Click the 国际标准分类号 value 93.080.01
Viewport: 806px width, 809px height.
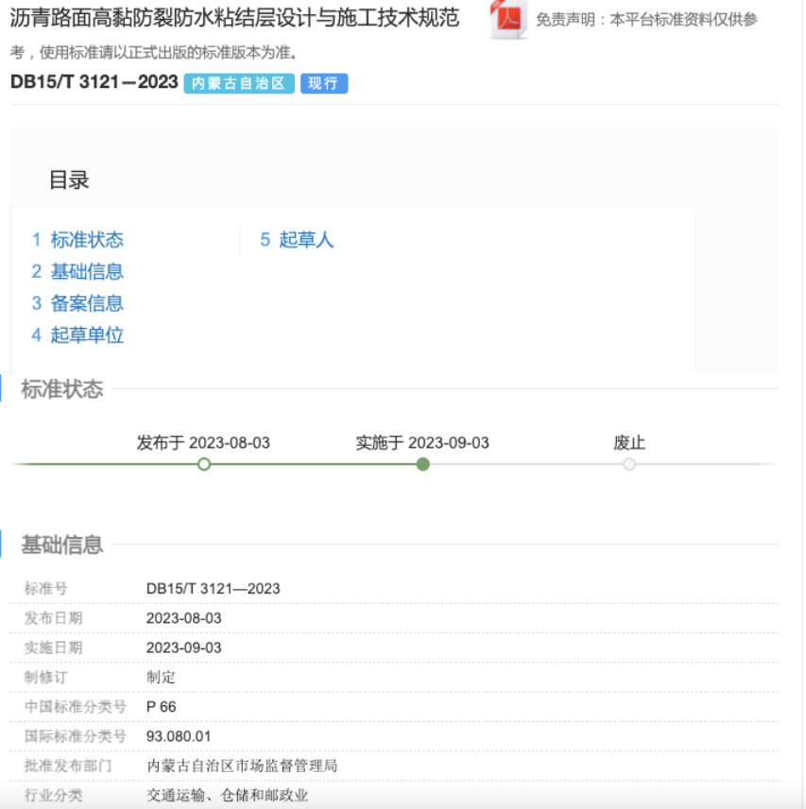[179, 736]
